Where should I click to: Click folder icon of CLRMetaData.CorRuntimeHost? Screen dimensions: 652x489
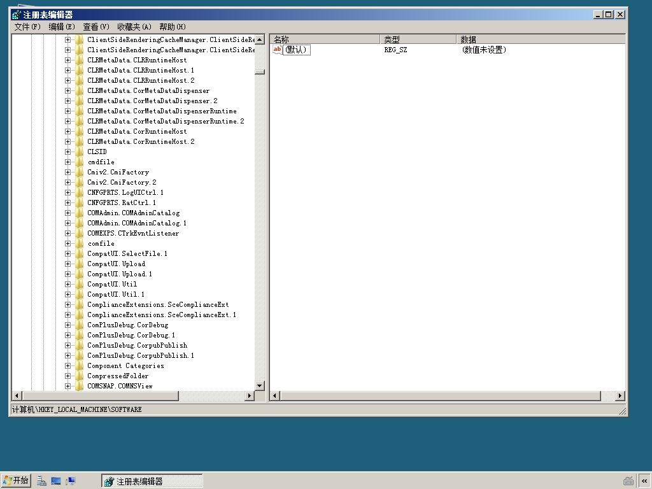point(79,131)
